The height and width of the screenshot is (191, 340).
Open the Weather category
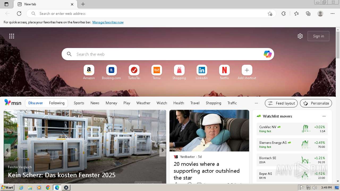(x=143, y=103)
